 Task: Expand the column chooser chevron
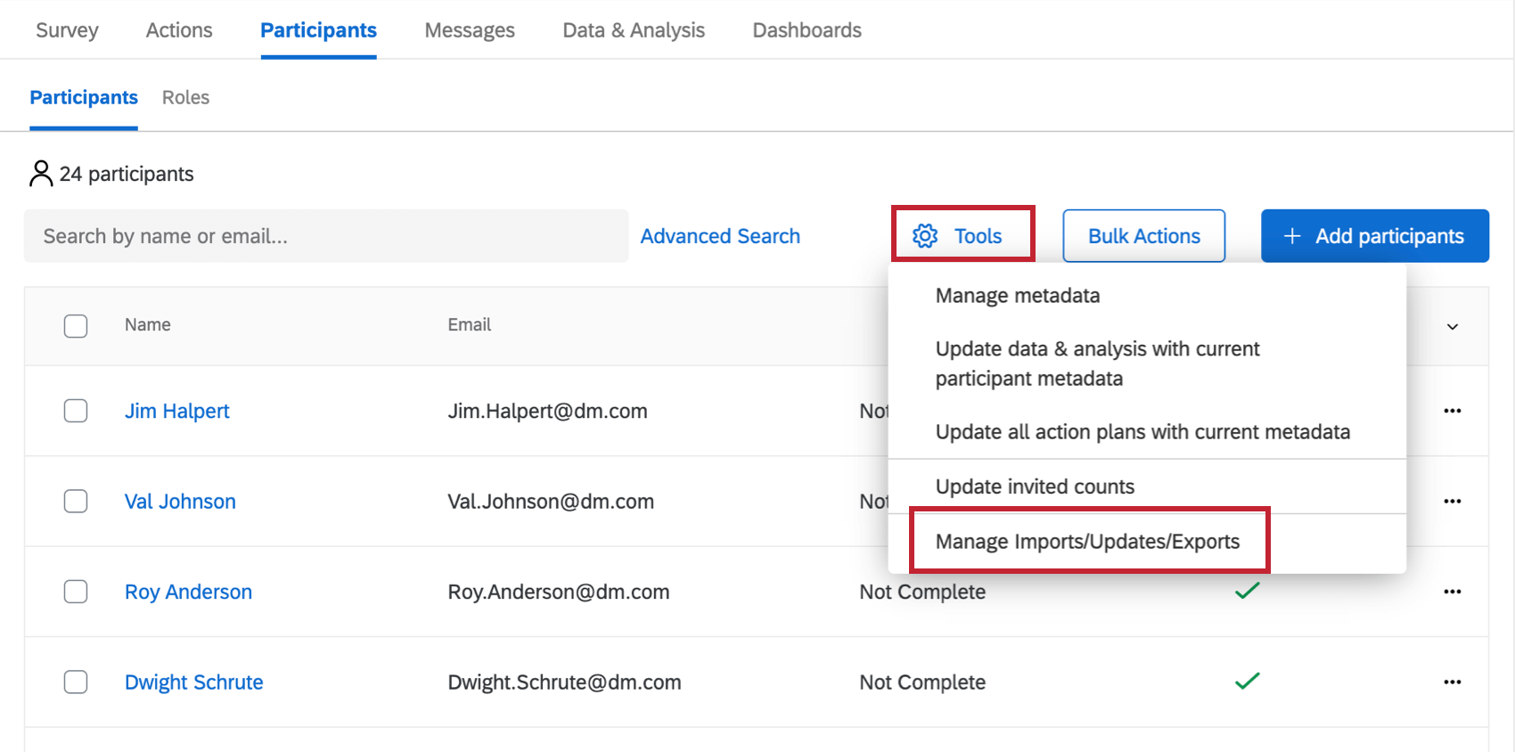pyautogui.click(x=1452, y=327)
